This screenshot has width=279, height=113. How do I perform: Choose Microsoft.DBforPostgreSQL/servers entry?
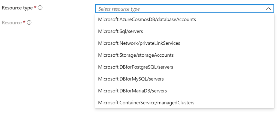point(135,67)
